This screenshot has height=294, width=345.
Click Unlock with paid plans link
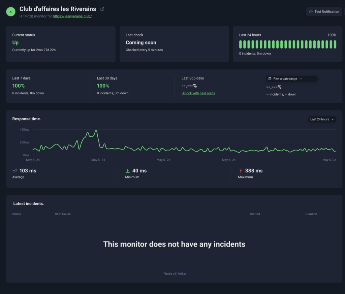click(198, 93)
